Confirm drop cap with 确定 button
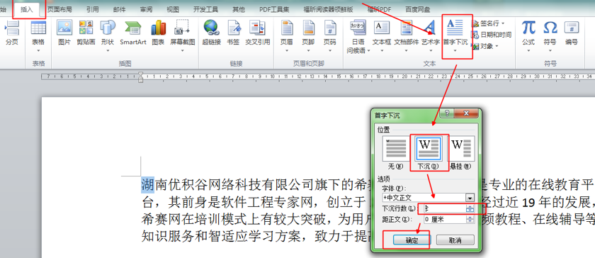 coord(412,240)
